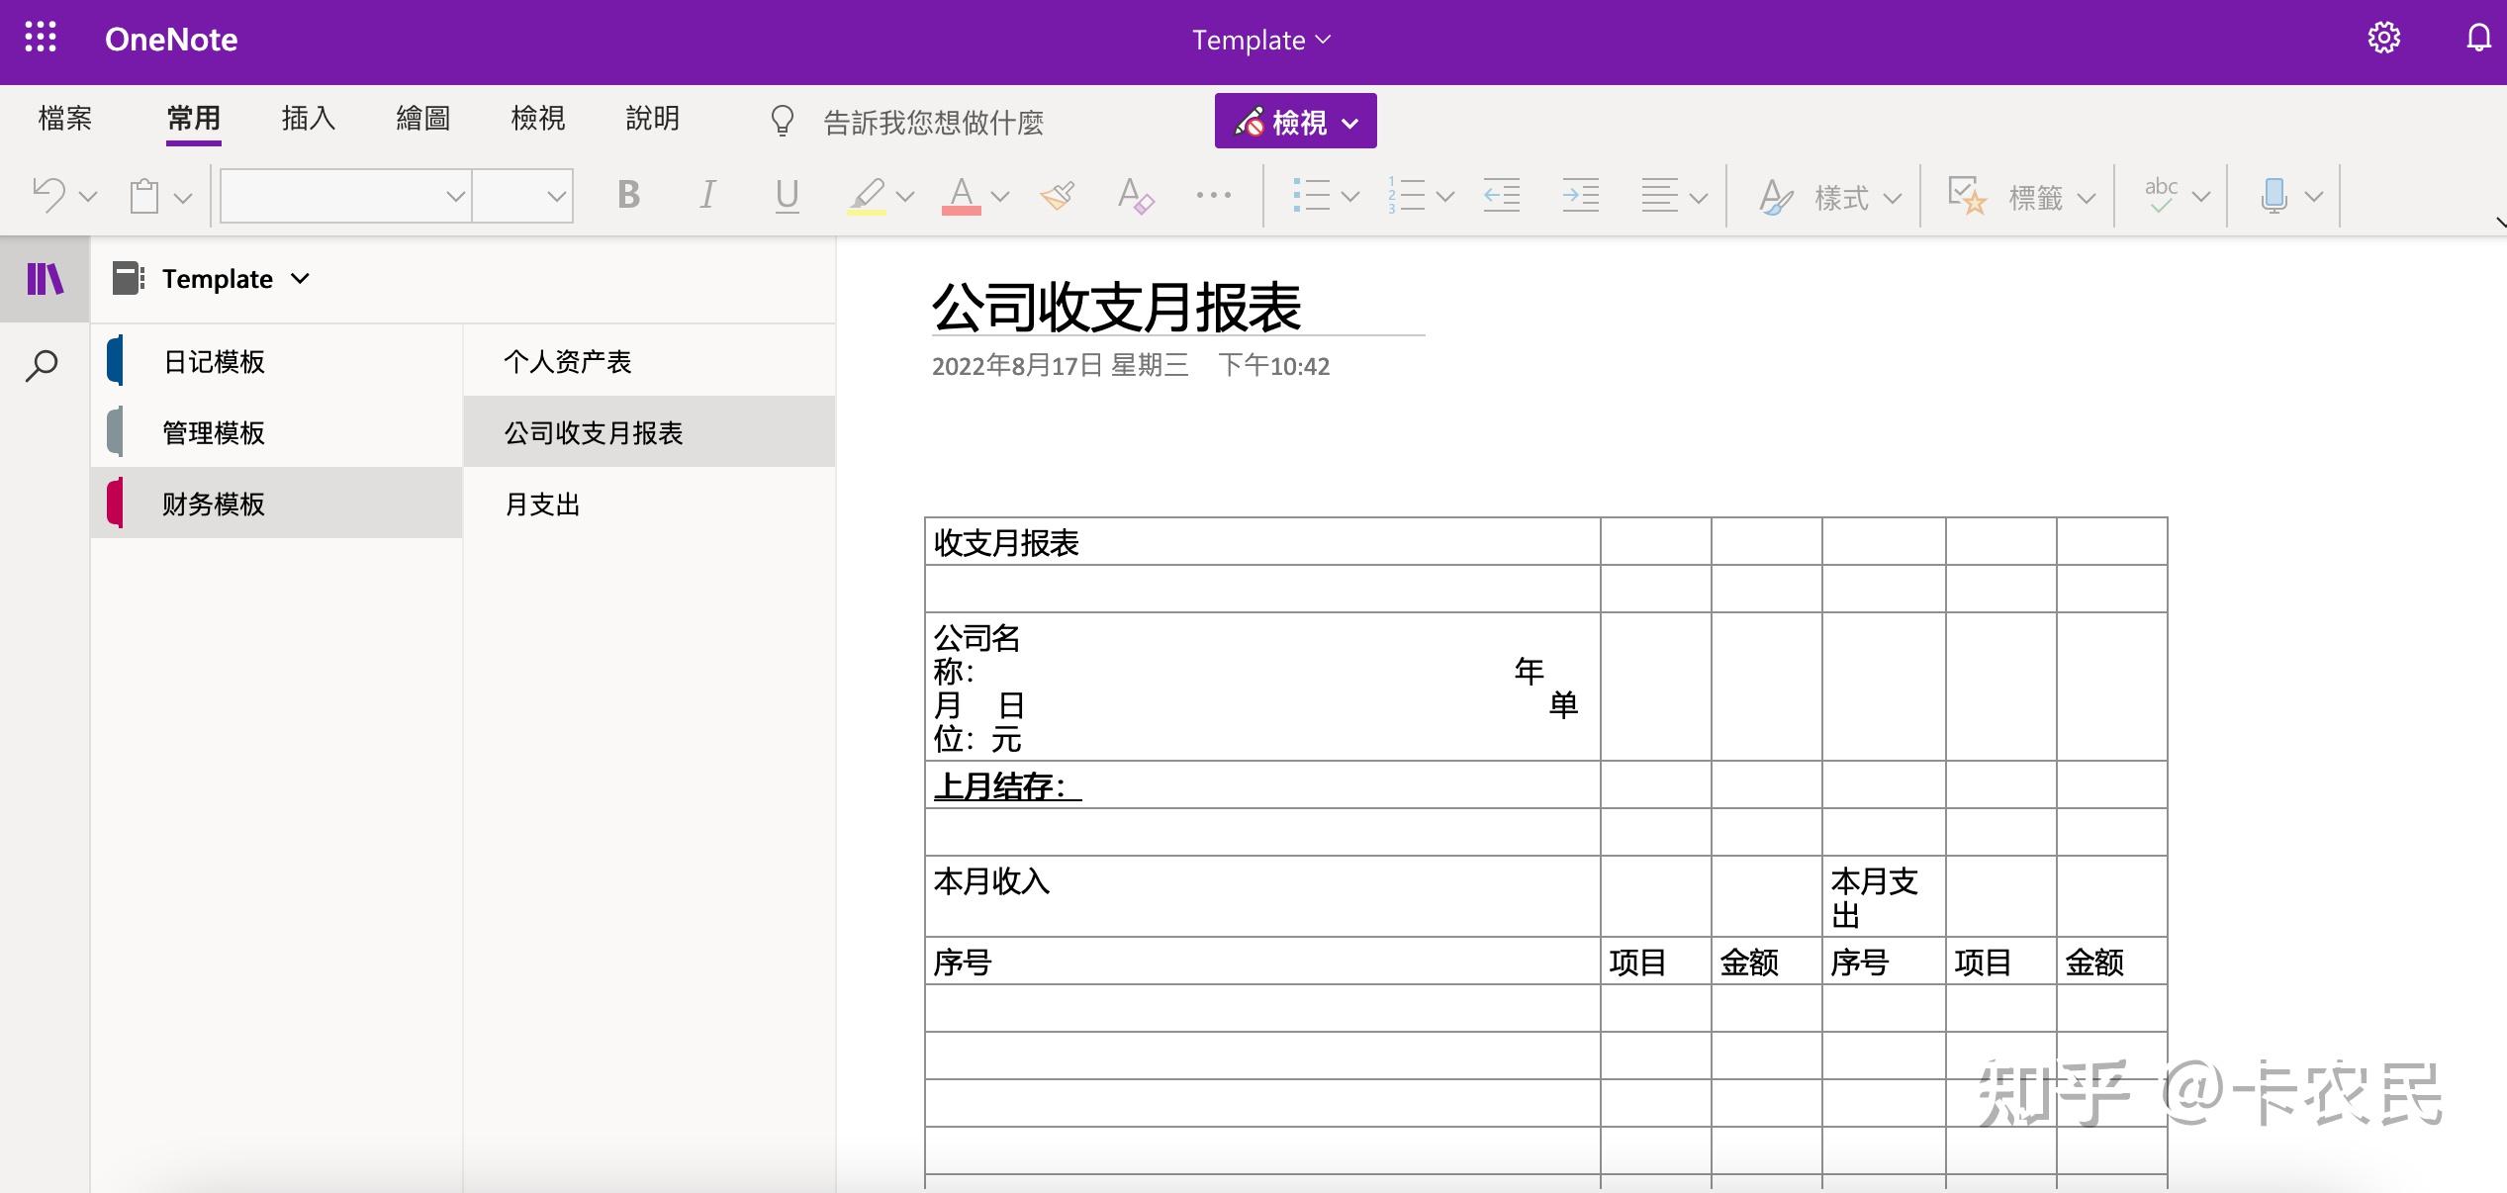Image resolution: width=2507 pixels, height=1193 pixels.
Task: Apply bulleted list
Action: pyautogui.click(x=1311, y=195)
